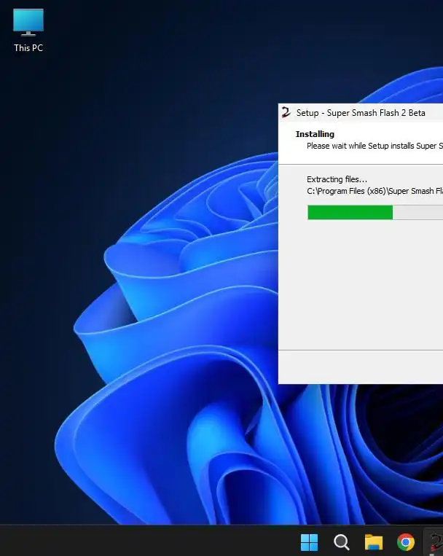Launch File Explorer from the taskbar

click(374, 542)
